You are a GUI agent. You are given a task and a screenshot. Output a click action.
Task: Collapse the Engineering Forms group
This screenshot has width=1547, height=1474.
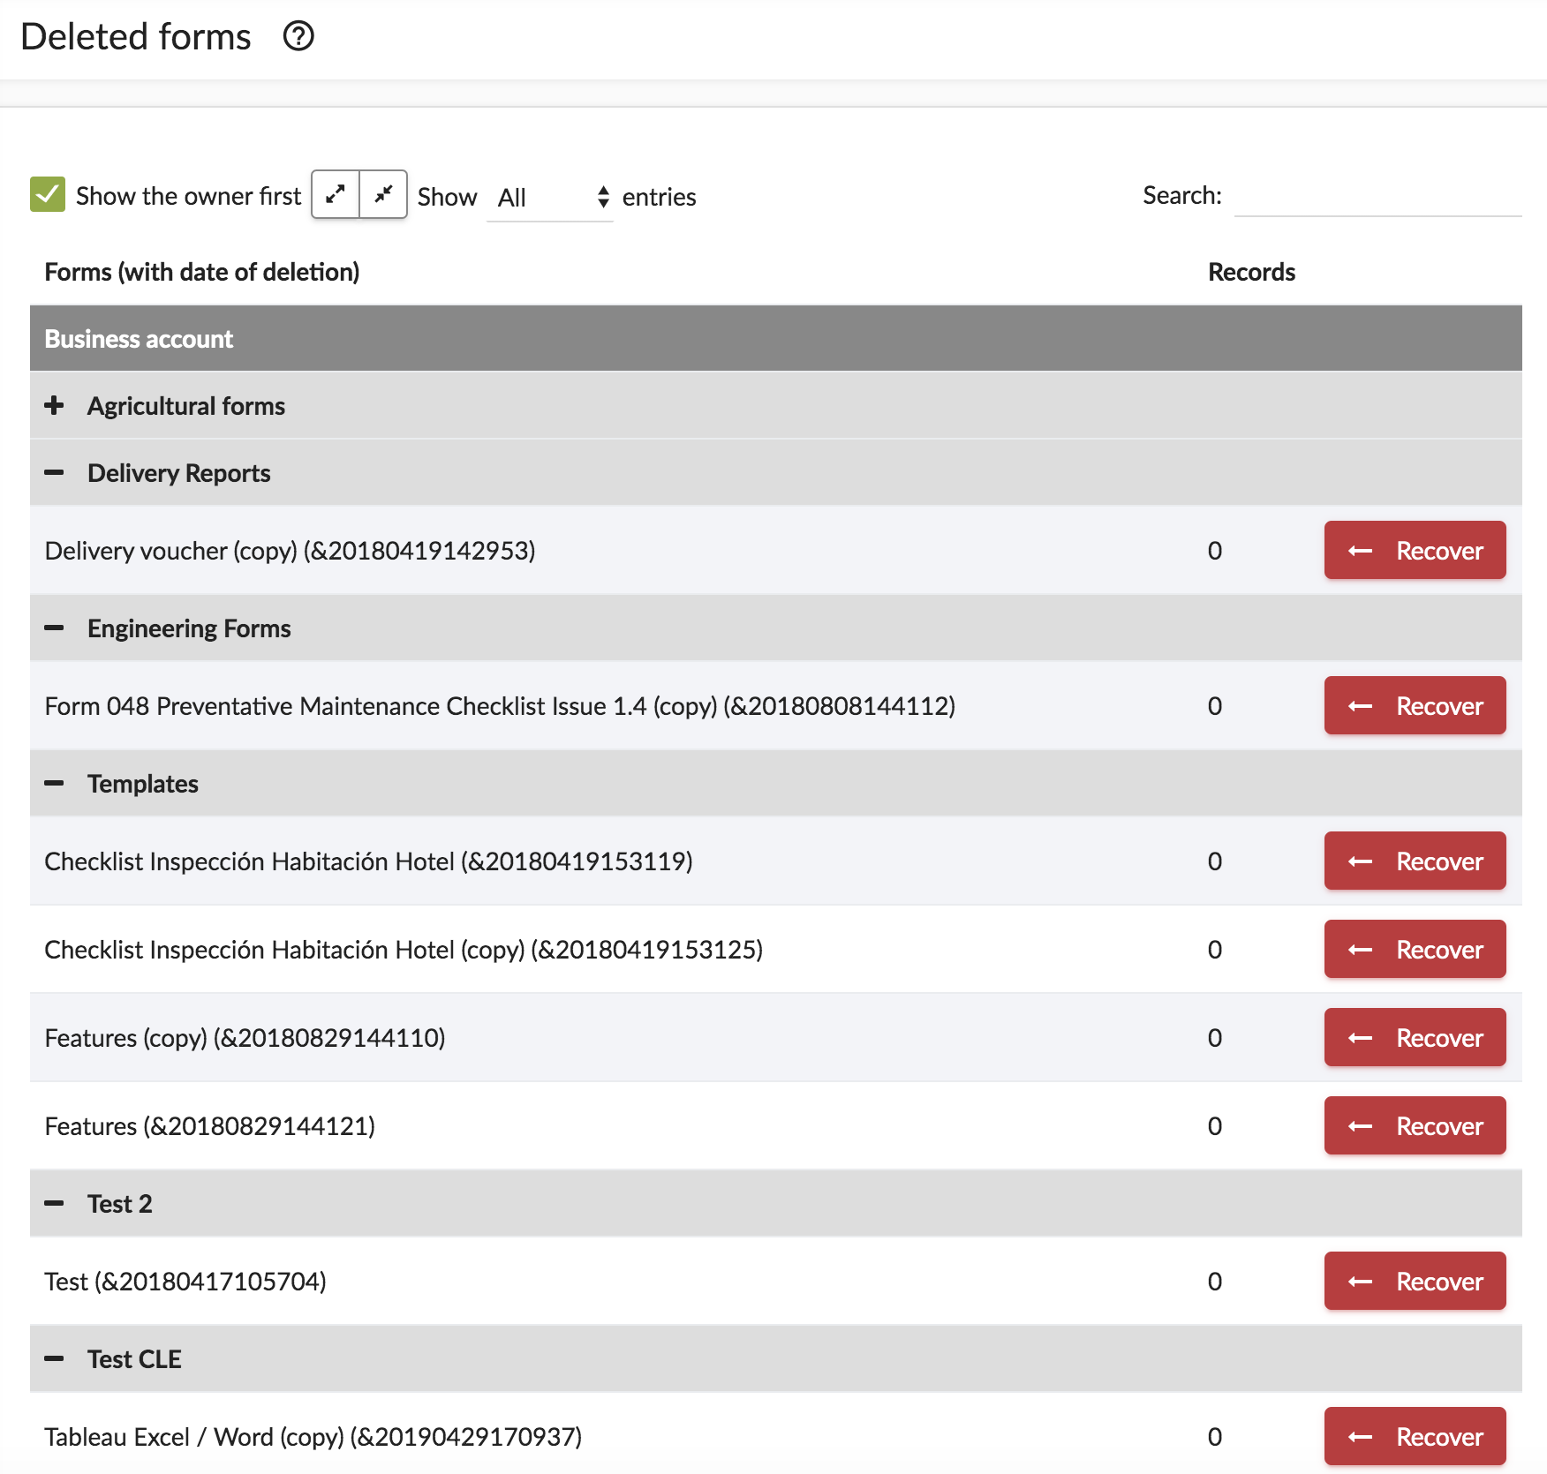[54, 628]
